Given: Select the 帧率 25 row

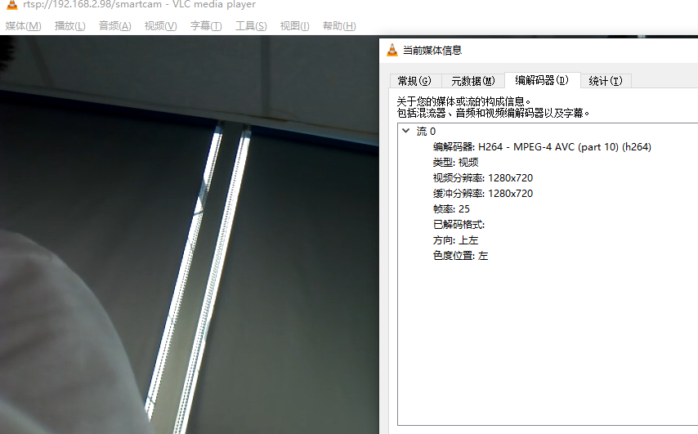Looking at the screenshot, I should coord(451,209).
